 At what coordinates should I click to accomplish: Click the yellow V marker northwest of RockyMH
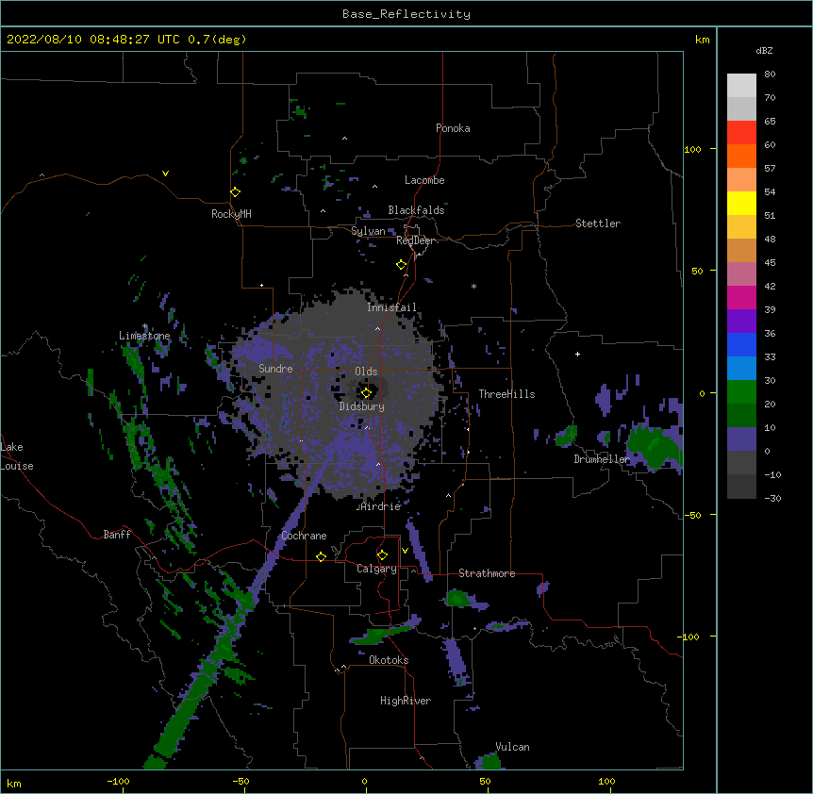(165, 174)
